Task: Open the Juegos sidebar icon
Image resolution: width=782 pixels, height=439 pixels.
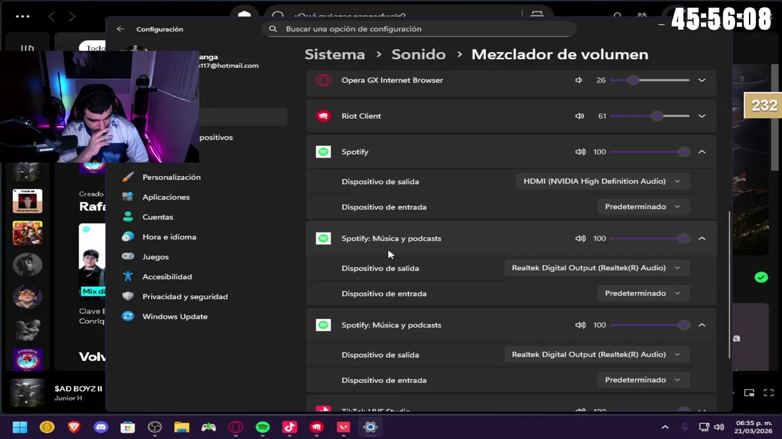Action: click(128, 257)
